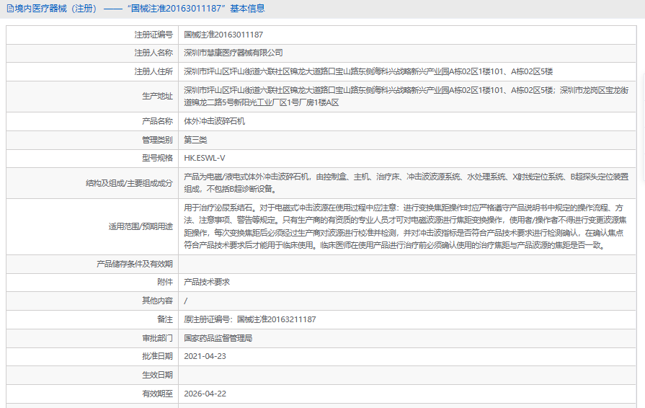Select the attachment value 产品技术要求

pyautogui.click(x=207, y=282)
